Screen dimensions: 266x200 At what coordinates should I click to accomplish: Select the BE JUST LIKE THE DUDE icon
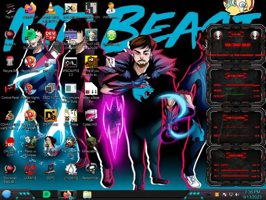tap(91, 35)
